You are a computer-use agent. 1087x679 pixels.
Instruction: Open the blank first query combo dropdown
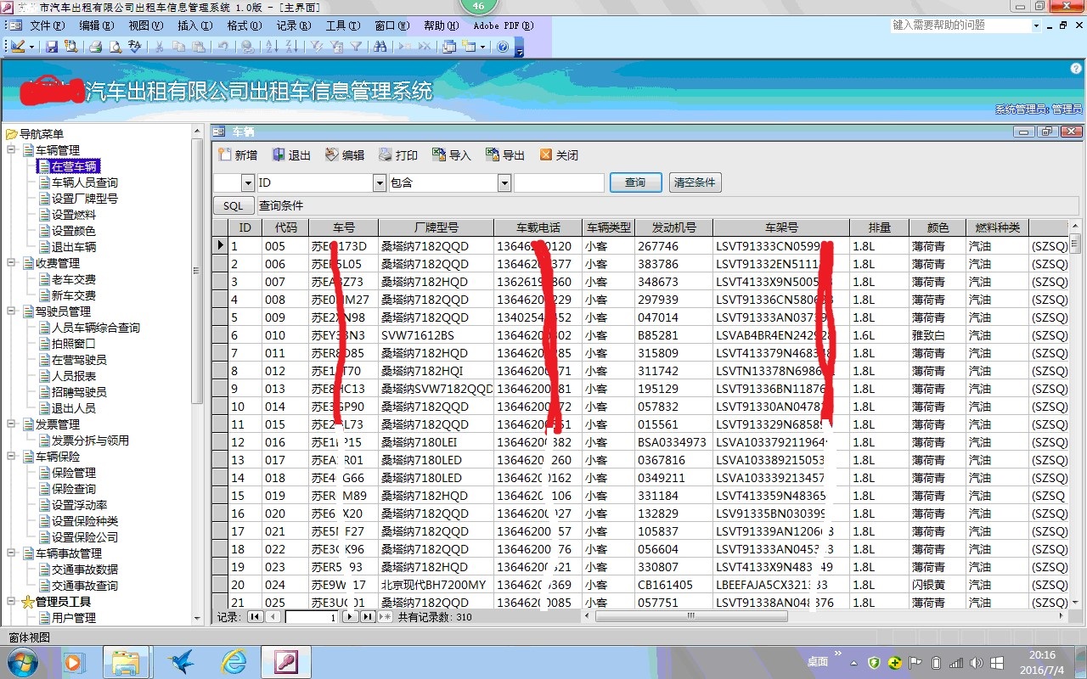point(248,182)
